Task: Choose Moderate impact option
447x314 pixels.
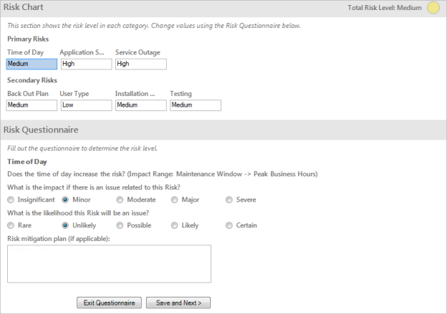Action: 120,200
